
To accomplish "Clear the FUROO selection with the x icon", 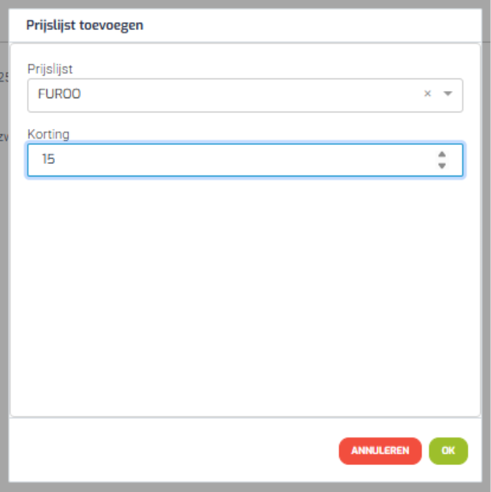I will click(427, 93).
